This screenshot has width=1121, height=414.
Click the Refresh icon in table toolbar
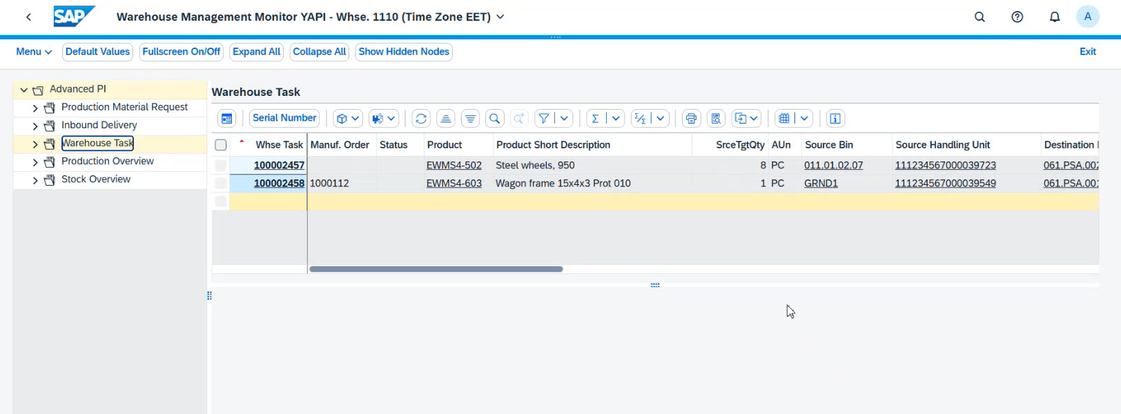point(421,119)
